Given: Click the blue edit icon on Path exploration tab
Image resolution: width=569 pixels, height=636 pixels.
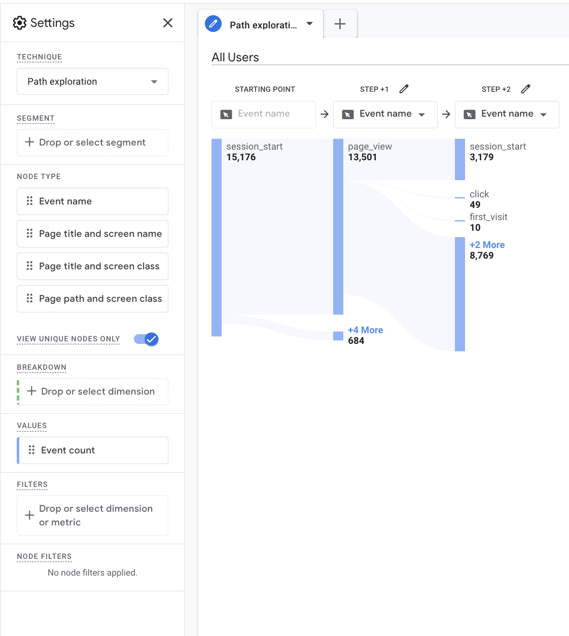Looking at the screenshot, I should [213, 24].
